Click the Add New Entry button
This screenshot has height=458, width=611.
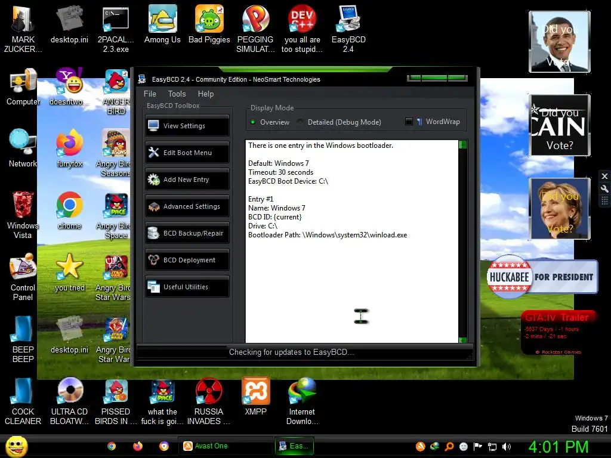point(187,179)
